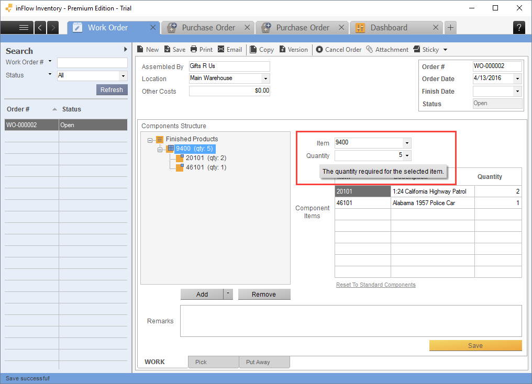Close the Work Order tab
The height and width of the screenshot is (384, 532).
153,27
